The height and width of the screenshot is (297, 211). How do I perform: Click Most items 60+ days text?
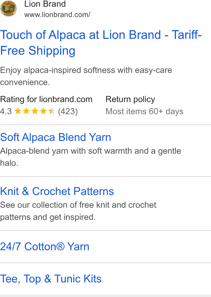(x=144, y=111)
